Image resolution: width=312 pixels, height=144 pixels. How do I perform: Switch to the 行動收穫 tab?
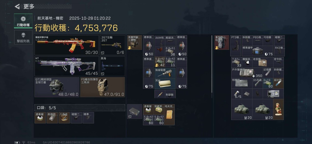tap(23, 21)
